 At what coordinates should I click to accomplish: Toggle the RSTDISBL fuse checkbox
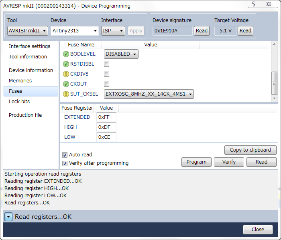(x=107, y=64)
